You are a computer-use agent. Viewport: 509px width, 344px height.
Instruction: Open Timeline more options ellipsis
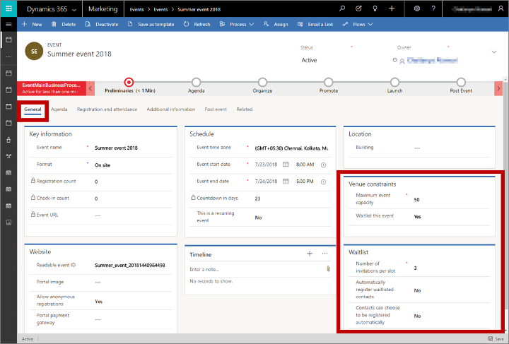pos(325,253)
